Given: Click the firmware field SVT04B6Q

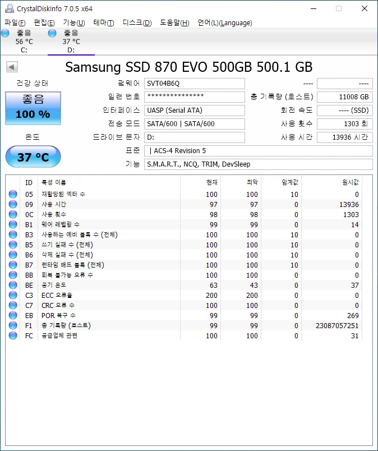Looking at the screenshot, I should point(195,84).
